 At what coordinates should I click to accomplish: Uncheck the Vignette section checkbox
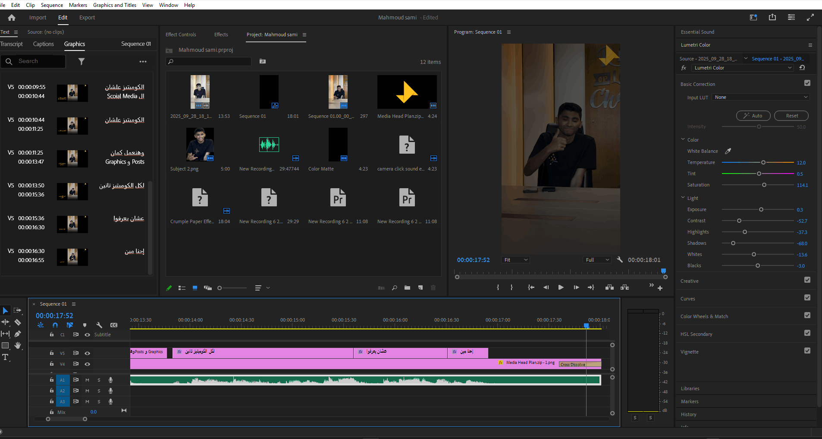(807, 351)
